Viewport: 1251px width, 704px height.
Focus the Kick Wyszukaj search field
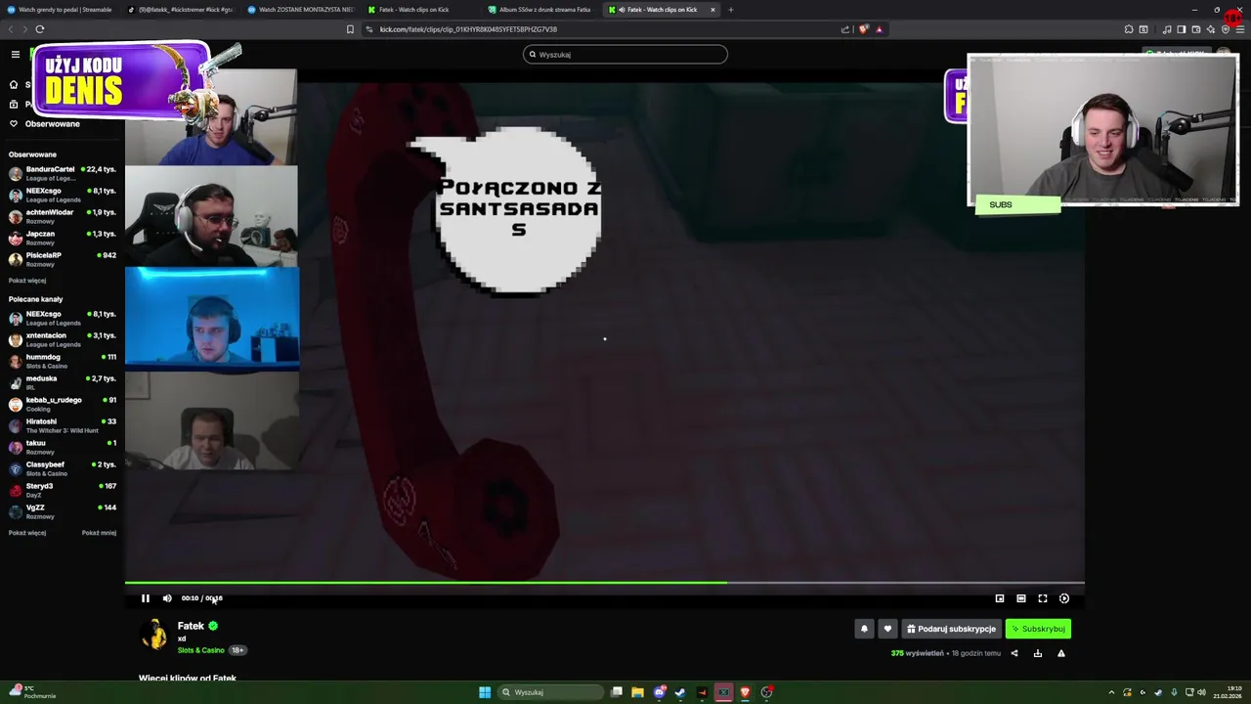(x=625, y=55)
